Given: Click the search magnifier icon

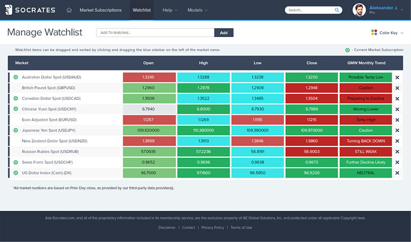Looking at the screenshot, I should pos(337,10).
